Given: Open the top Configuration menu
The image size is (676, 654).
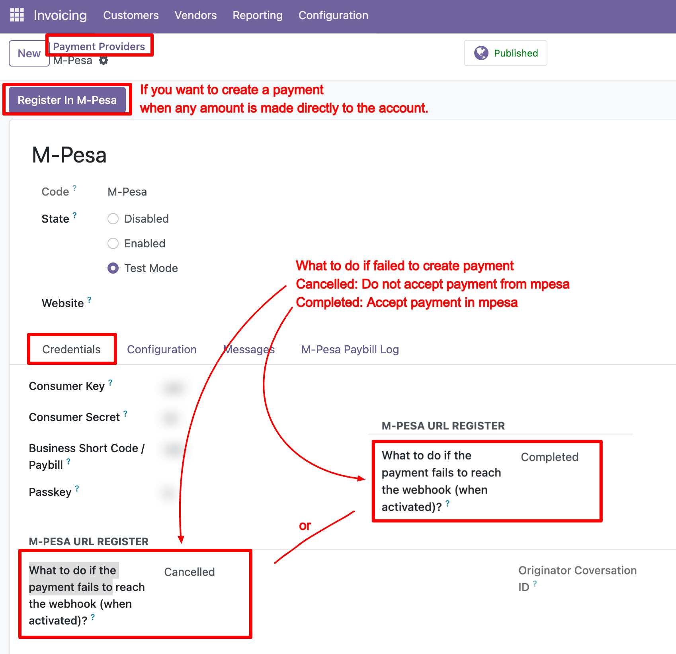Looking at the screenshot, I should pos(333,15).
